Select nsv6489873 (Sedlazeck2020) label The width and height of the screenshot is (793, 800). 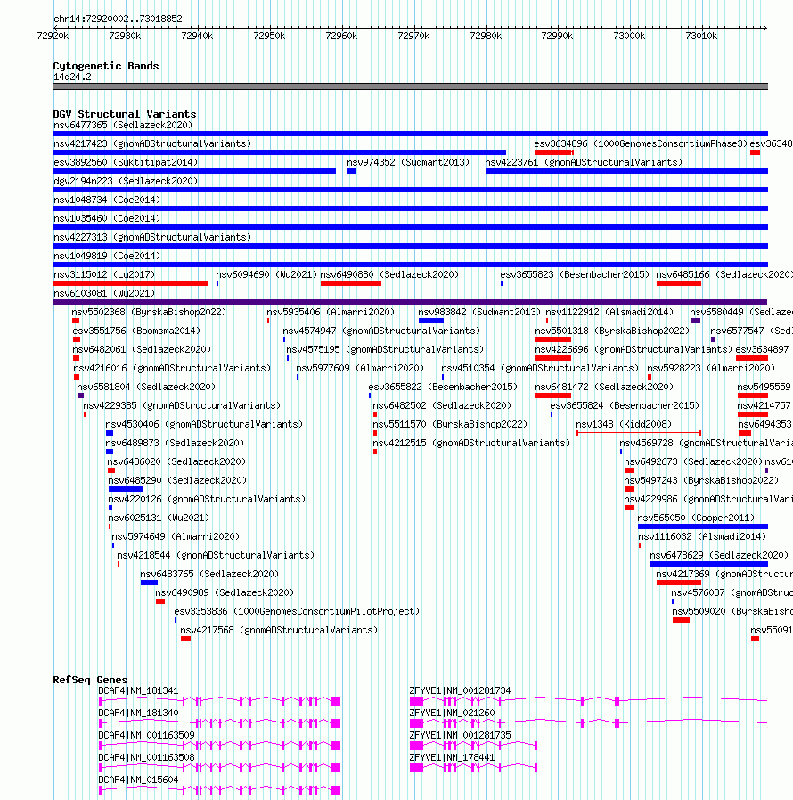pyautogui.click(x=175, y=443)
